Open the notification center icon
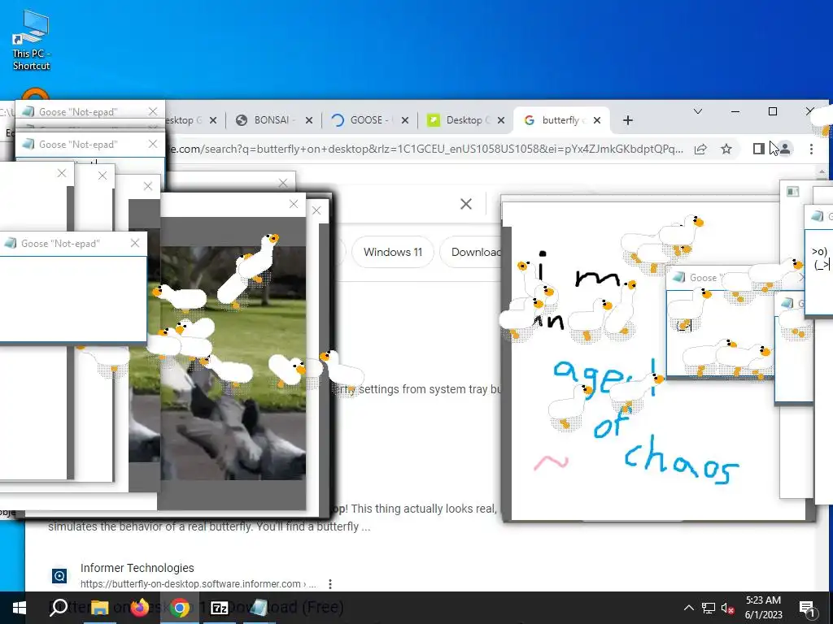The height and width of the screenshot is (624, 833). point(808,609)
